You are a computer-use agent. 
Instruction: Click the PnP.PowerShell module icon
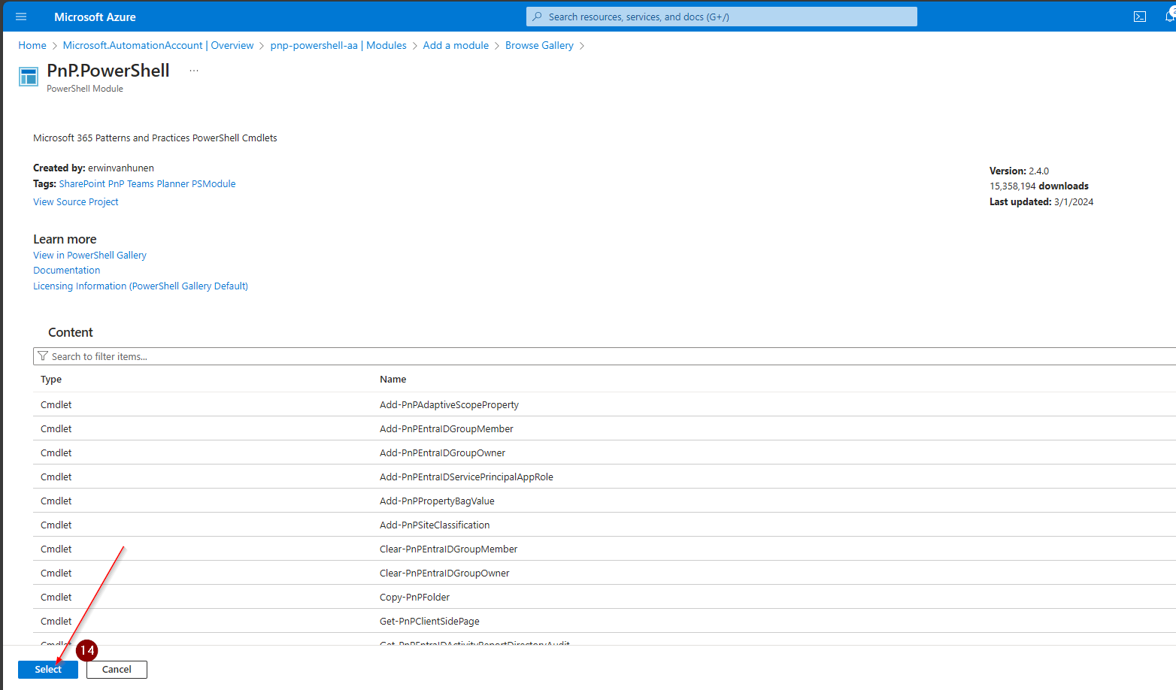point(29,77)
